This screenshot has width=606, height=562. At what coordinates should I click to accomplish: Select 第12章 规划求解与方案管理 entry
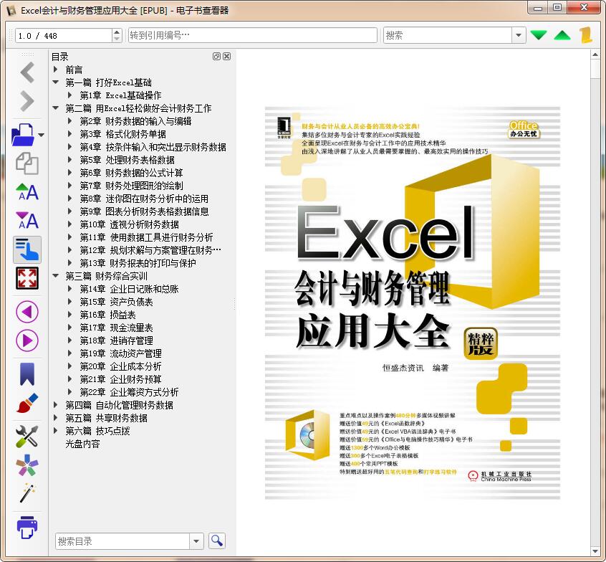(150, 250)
